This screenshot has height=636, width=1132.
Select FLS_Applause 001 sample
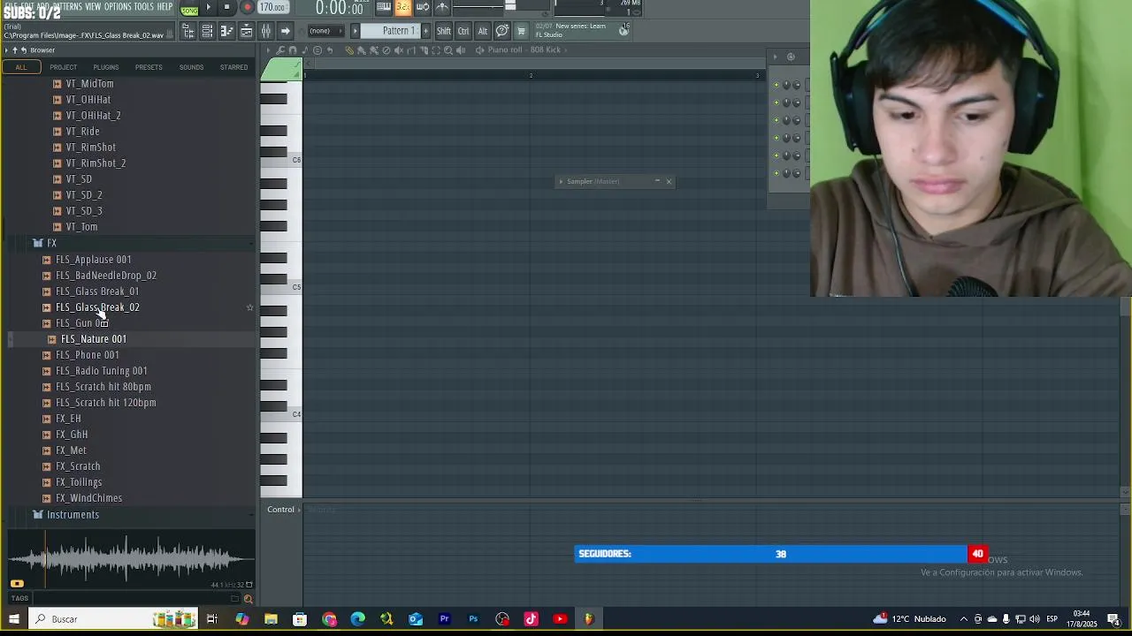coord(94,260)
